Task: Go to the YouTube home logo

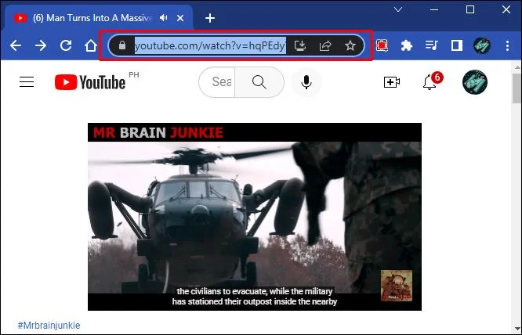Action: [x=90, y=82]
